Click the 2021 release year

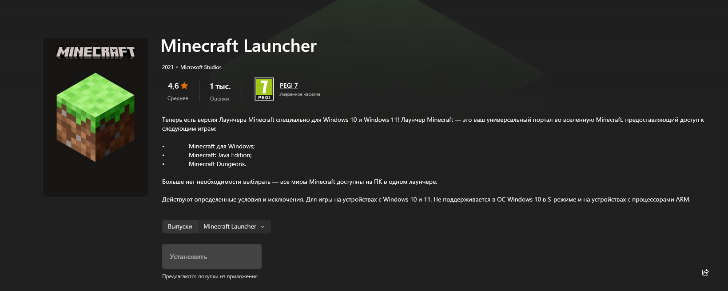coord(168,67)
